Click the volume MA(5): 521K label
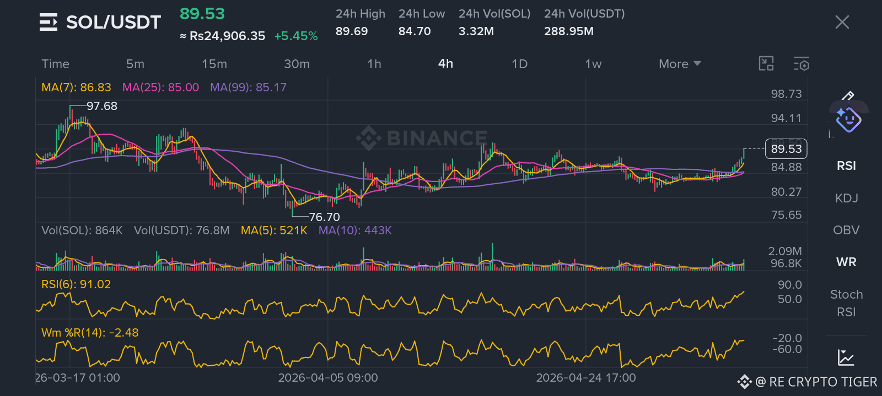 (274, 230)
